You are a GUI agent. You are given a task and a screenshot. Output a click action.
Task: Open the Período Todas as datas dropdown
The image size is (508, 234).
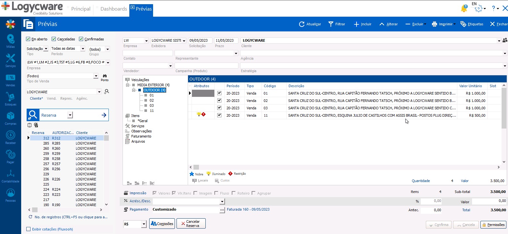coord(83,49)
